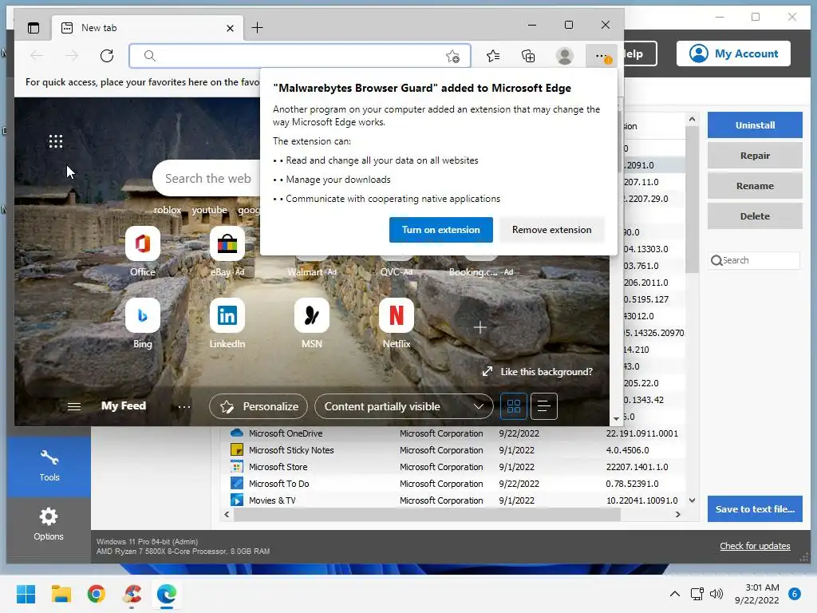Click Rename in CCleaner
817x613 pixels.
tap(755, 185)
